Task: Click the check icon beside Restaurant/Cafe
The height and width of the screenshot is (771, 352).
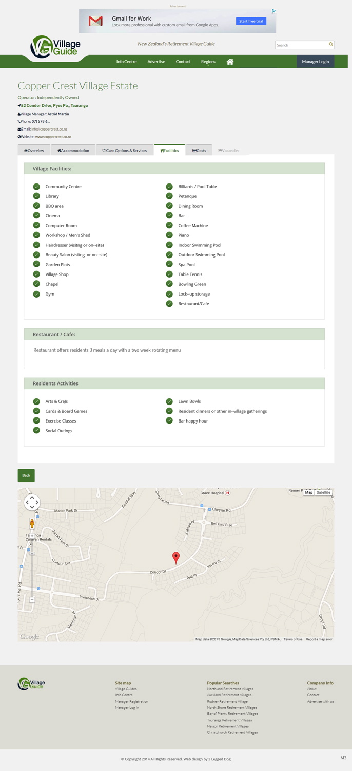Action: tap(169, 304)
